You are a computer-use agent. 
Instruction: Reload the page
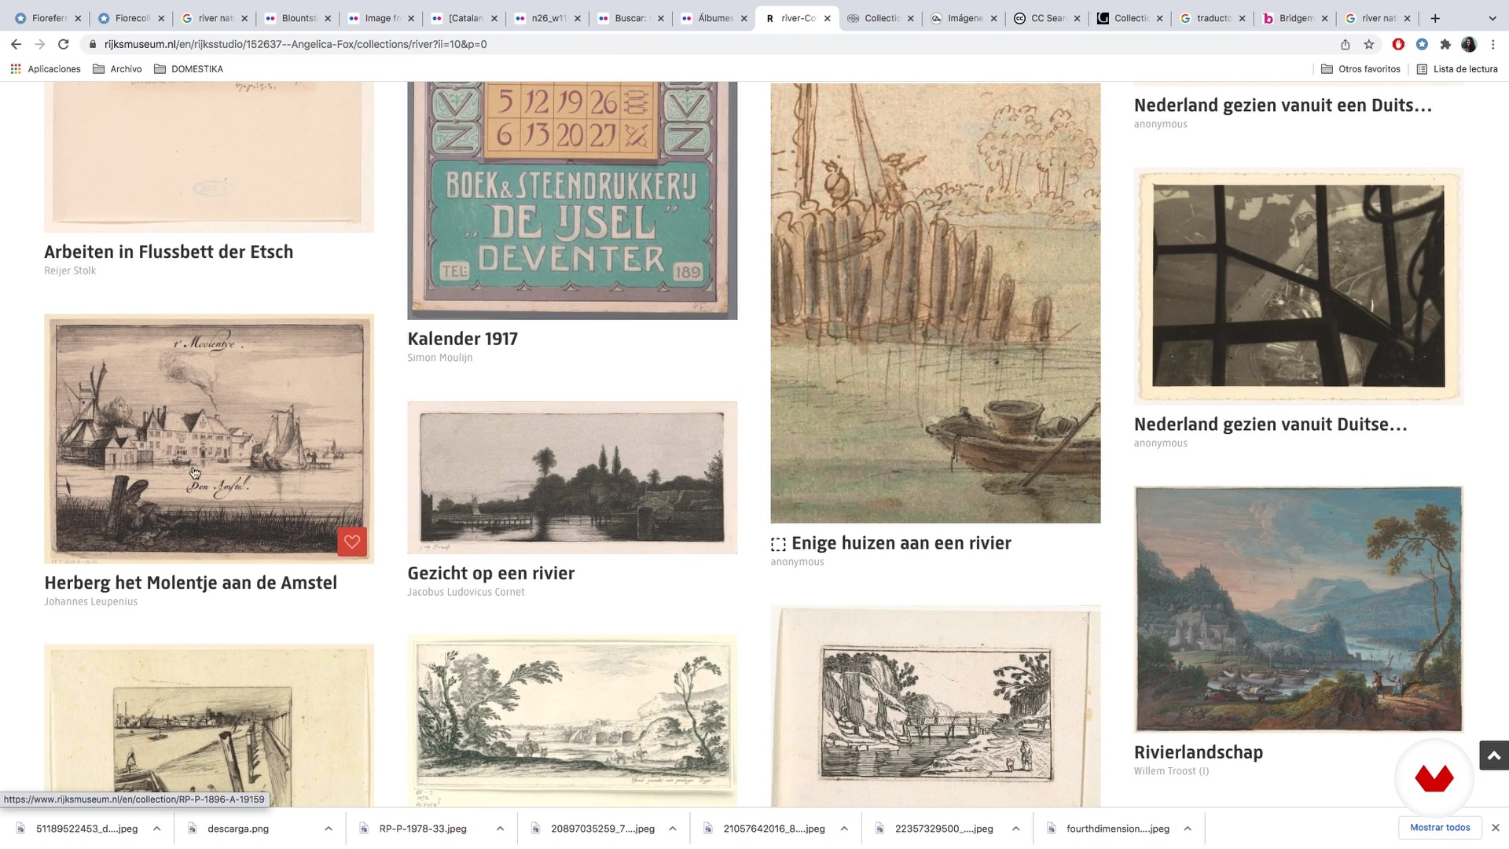pos(64,44)
